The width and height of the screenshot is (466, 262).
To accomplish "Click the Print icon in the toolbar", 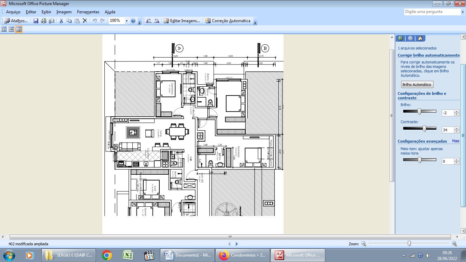I will [x=44, y=21].
